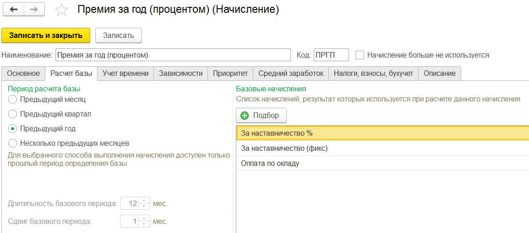Select 'За наставничество (фикс)' list row
This screenshot has width=529, height=233.
284,148
